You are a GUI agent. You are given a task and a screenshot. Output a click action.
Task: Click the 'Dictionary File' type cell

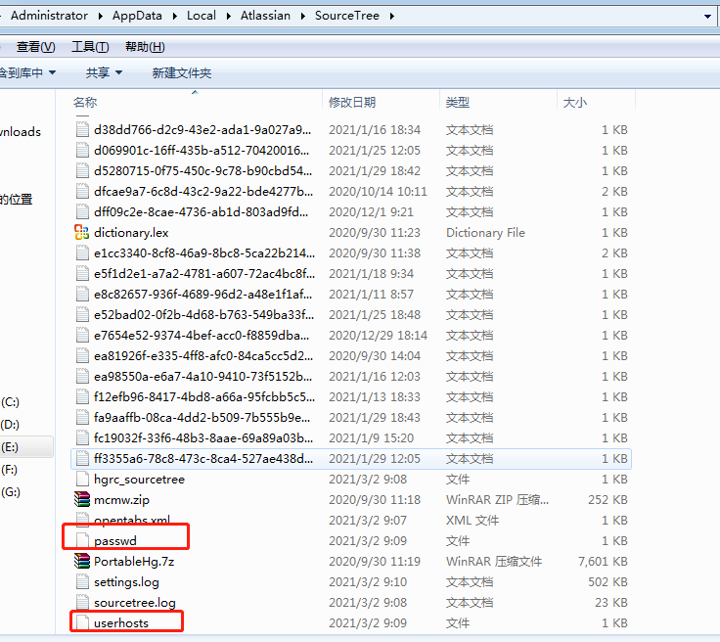point(485,232)
